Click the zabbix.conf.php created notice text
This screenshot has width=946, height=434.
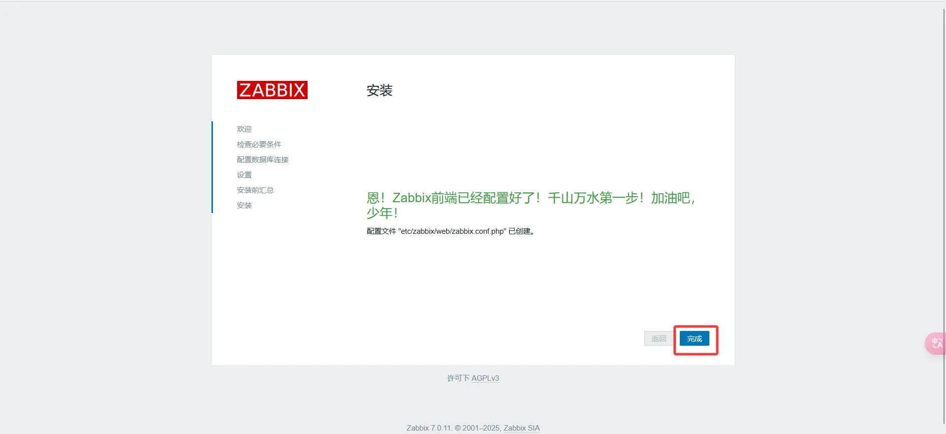tap(451, 231)
